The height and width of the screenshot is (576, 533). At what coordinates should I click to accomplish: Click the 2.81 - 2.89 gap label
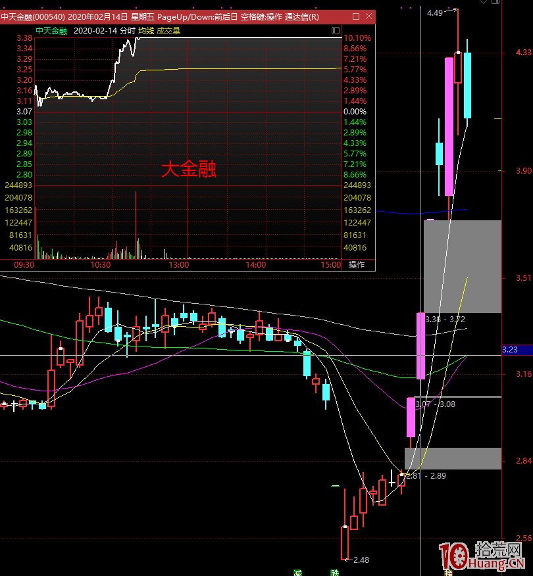tap(426, 476)
